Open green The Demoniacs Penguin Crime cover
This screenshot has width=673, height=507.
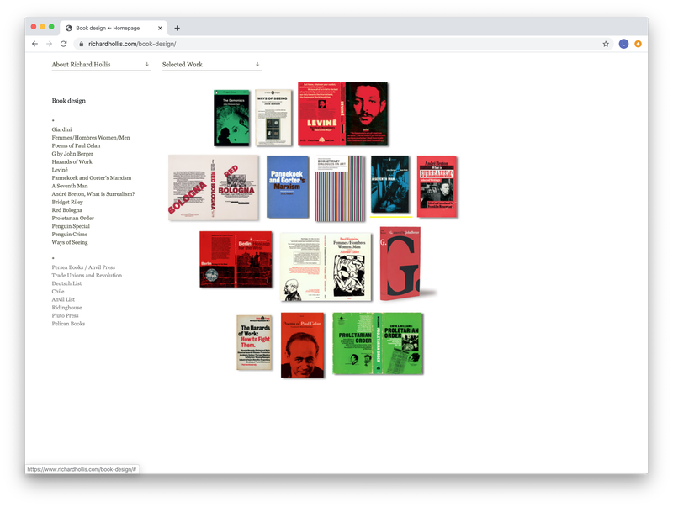tap(232, 118)
